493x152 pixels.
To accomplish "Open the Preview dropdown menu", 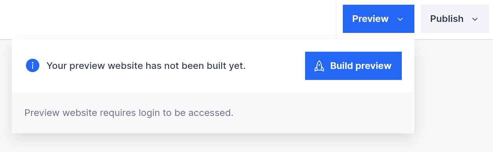I will pyautogui.click(x=379, y=19).
